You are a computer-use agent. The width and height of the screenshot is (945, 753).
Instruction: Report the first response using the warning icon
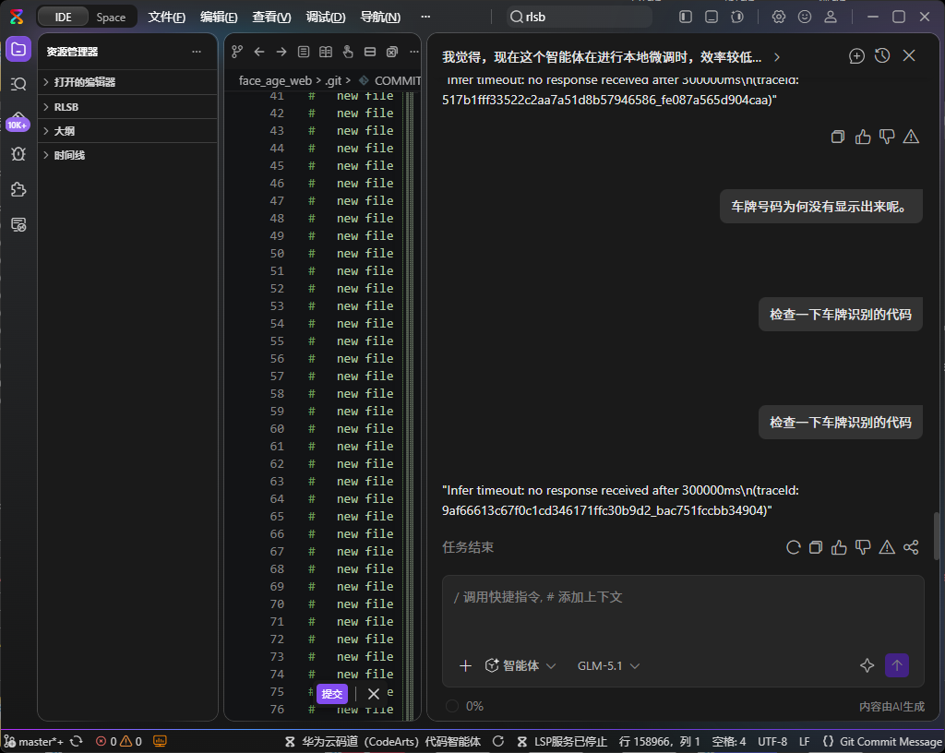[x=911, y=137]
